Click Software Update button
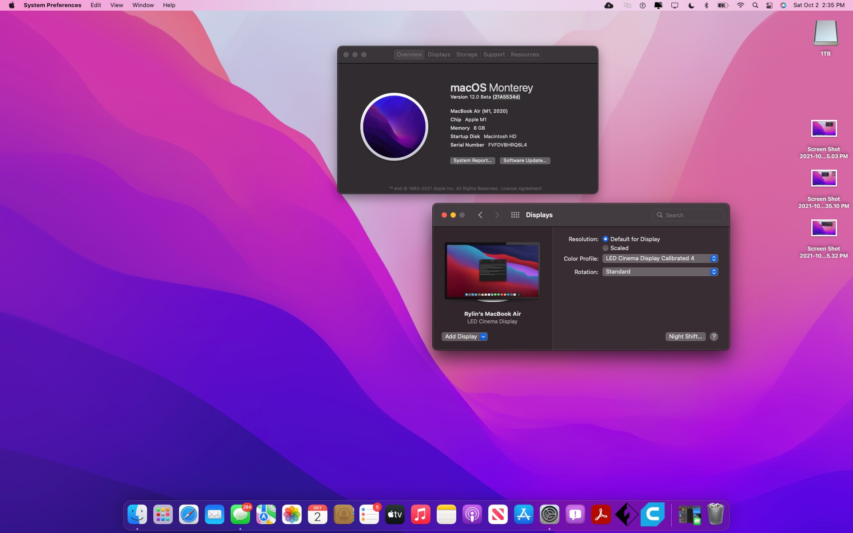 [x=525, y=161]
